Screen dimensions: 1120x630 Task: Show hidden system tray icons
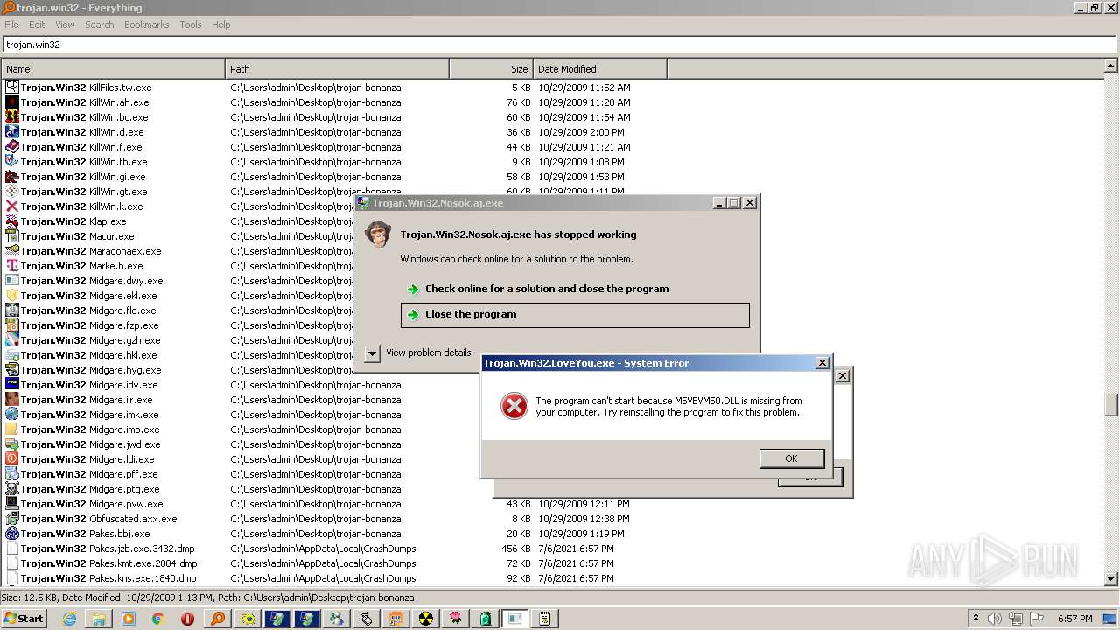976,619
